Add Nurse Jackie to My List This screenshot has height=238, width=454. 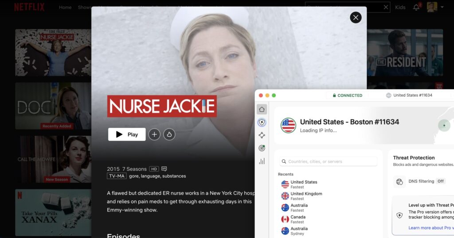(x=154, y=134)
